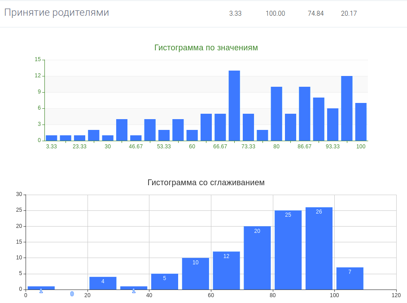Click the last bar at x-label 100 in value histogram
Image resolution: width=407 pixels, height=303 pixels.
[361, 122]
